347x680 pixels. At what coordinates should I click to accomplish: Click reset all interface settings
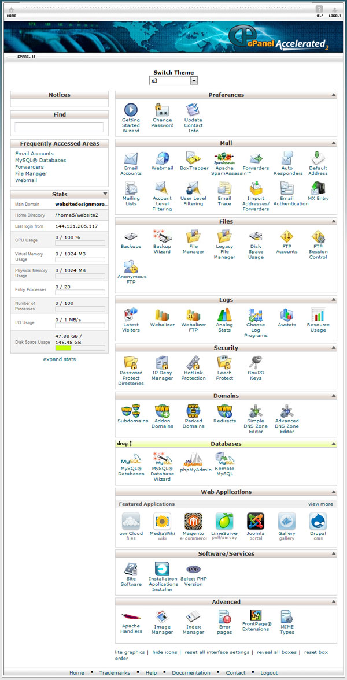(217, 652)
